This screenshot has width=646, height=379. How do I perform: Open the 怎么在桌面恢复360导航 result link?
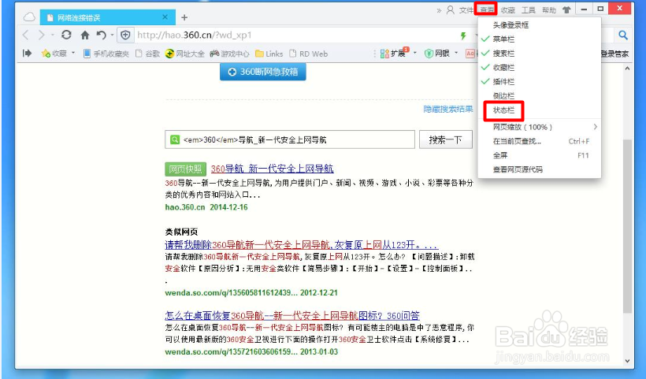(292, 315)
